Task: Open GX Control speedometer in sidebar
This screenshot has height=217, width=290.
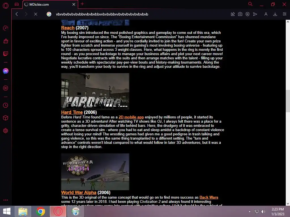Action: coord(6,28)
